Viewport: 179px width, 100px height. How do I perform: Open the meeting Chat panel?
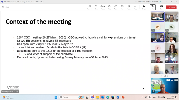click(96, 7)
